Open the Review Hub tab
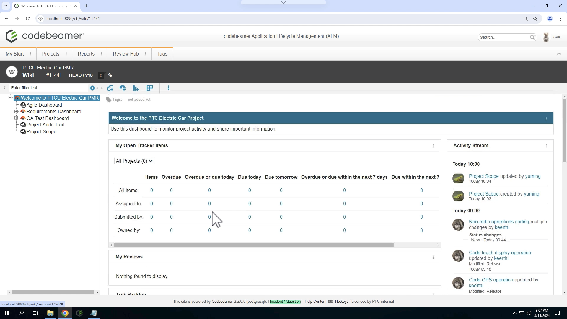 click(126, 54)
